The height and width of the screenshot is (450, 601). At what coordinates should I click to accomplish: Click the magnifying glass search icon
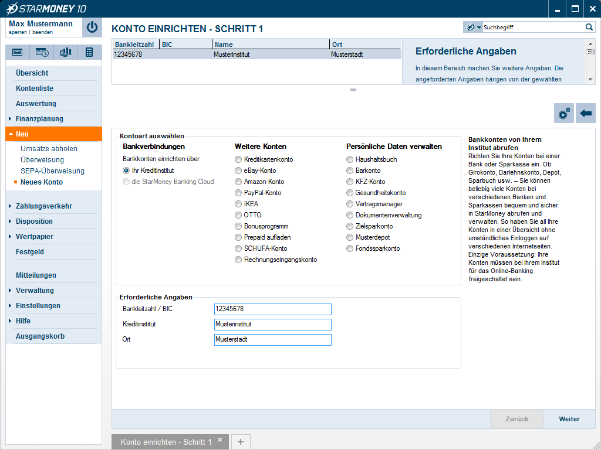click(589, 27)
